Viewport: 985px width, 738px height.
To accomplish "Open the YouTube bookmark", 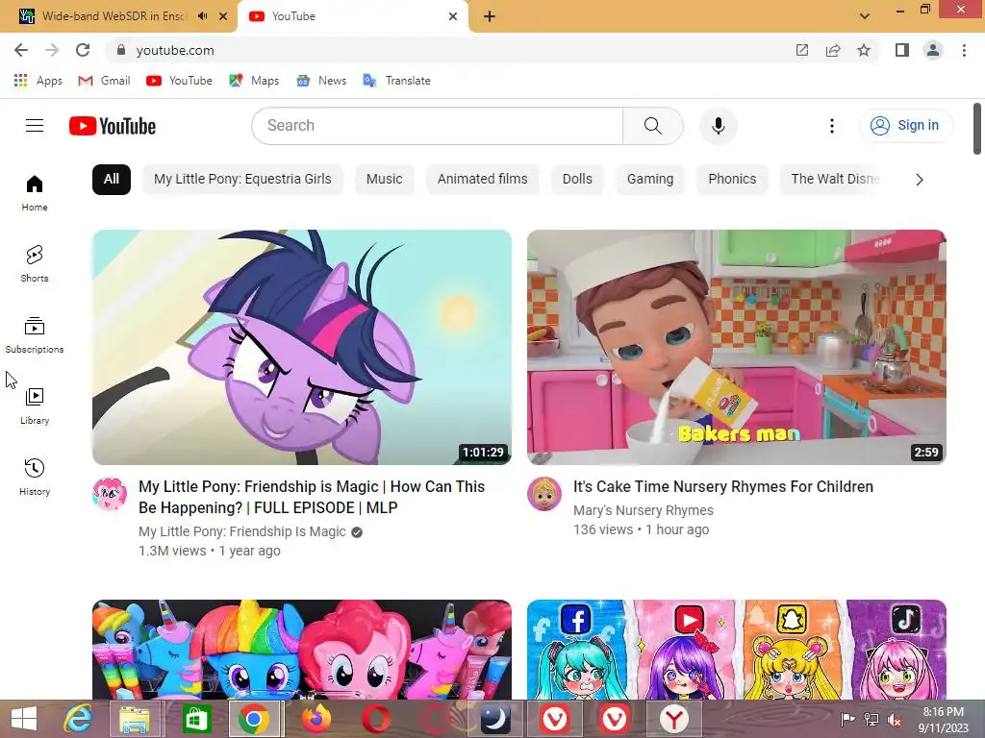I will [x=179, y=81].
